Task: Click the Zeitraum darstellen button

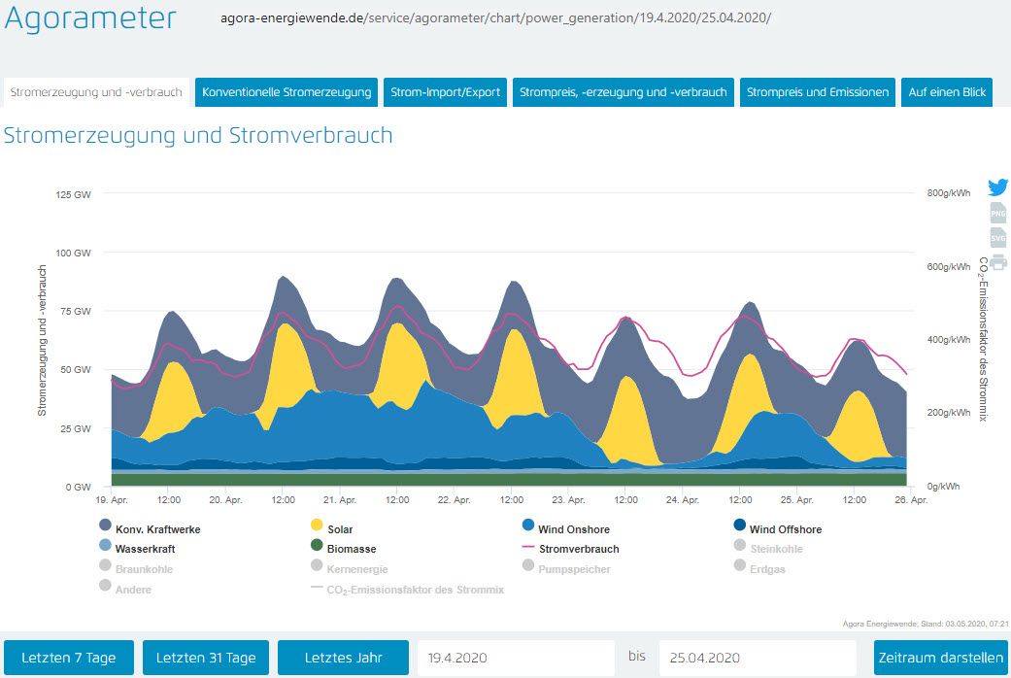Action: coord(940,658)
